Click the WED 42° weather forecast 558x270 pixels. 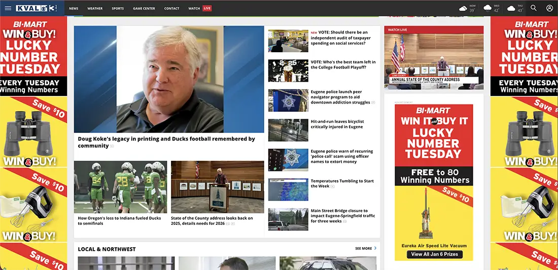[x=492, y=8]
